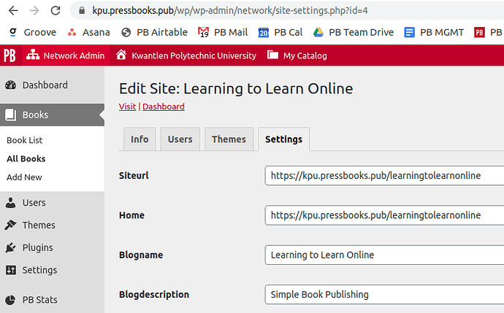The width and height of the screenshot is (504, 313).
Task: Click the Visit link
Action: tap(127, 107)
